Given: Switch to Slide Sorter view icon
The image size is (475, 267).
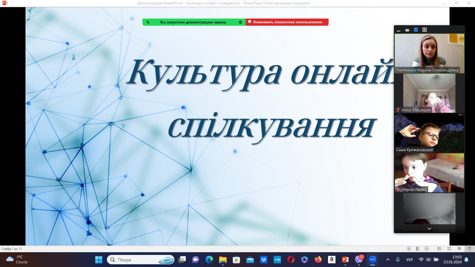Looking at the screenshot, I should 449,249.
